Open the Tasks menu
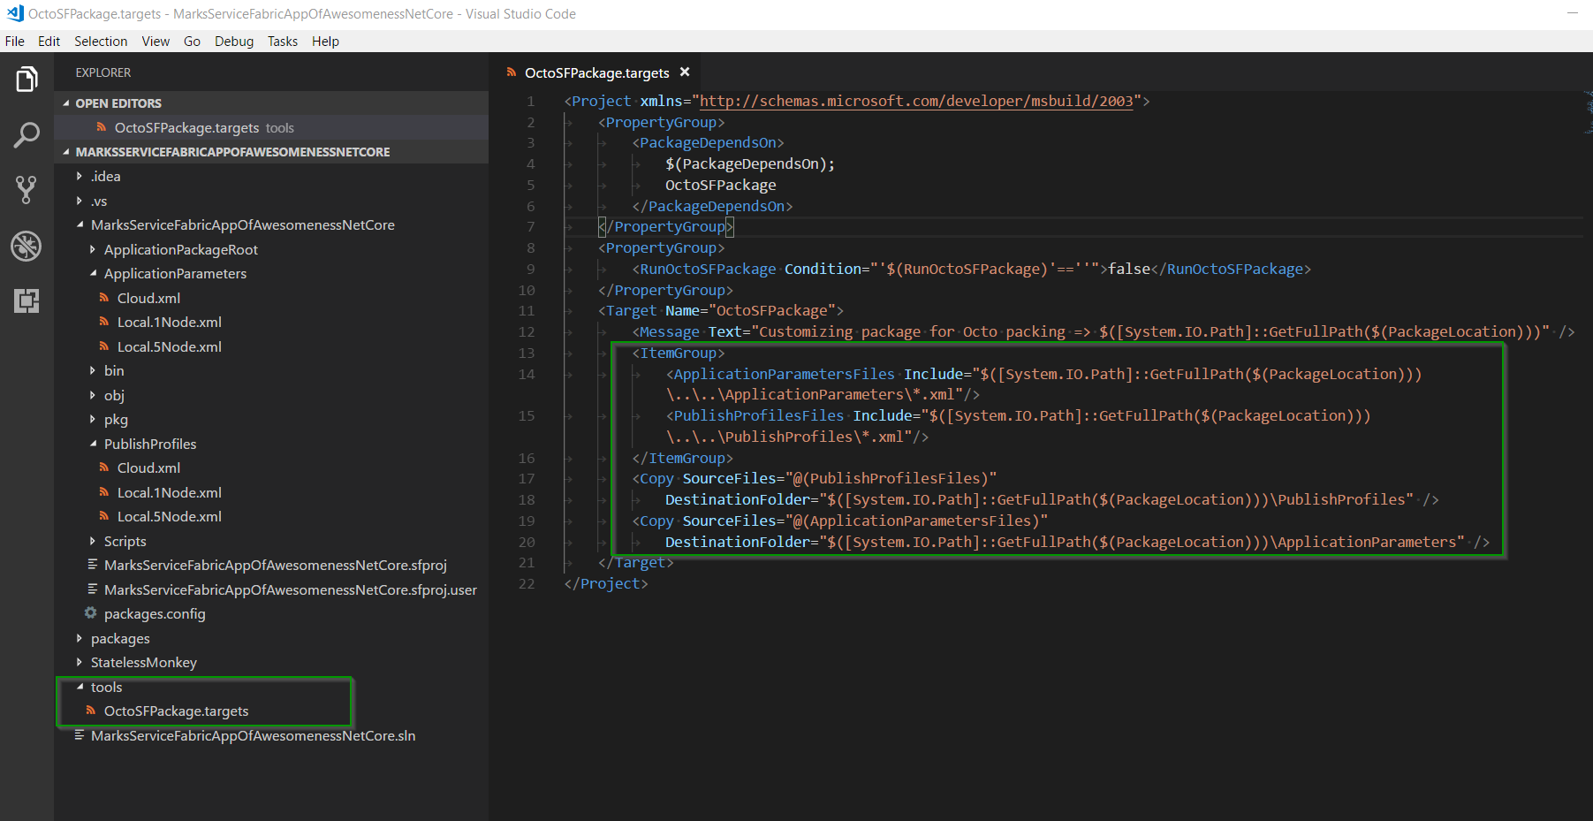1593x821 pixels. (x=282, y=41)
